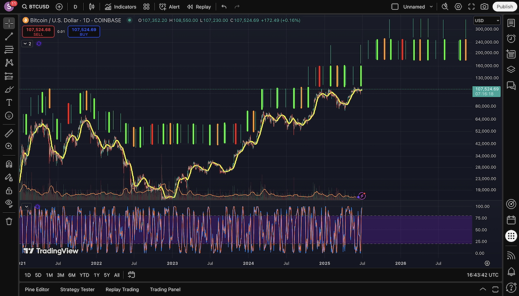This screenshot has width=519, height=296.
Task: Open the Pine Editor tab
Action: point(37,289)
